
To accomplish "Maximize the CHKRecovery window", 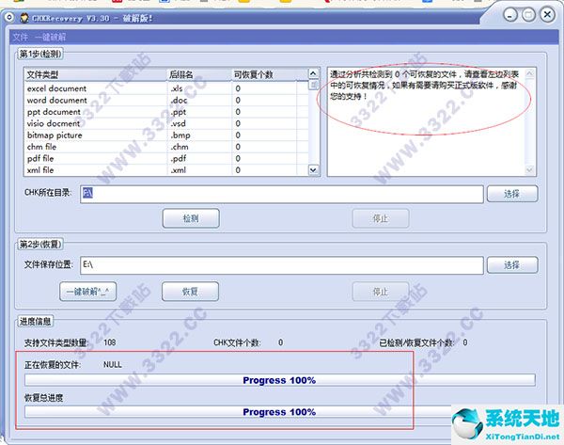I will 528,15.
